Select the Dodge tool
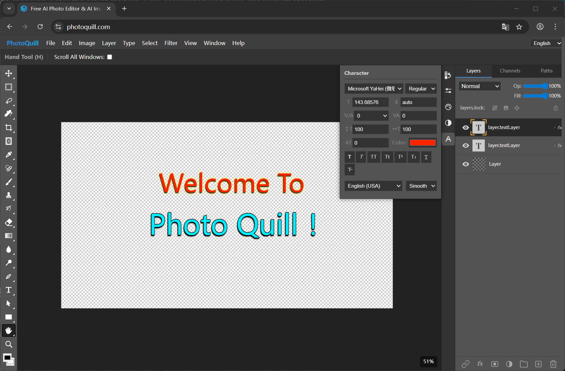 9,263
